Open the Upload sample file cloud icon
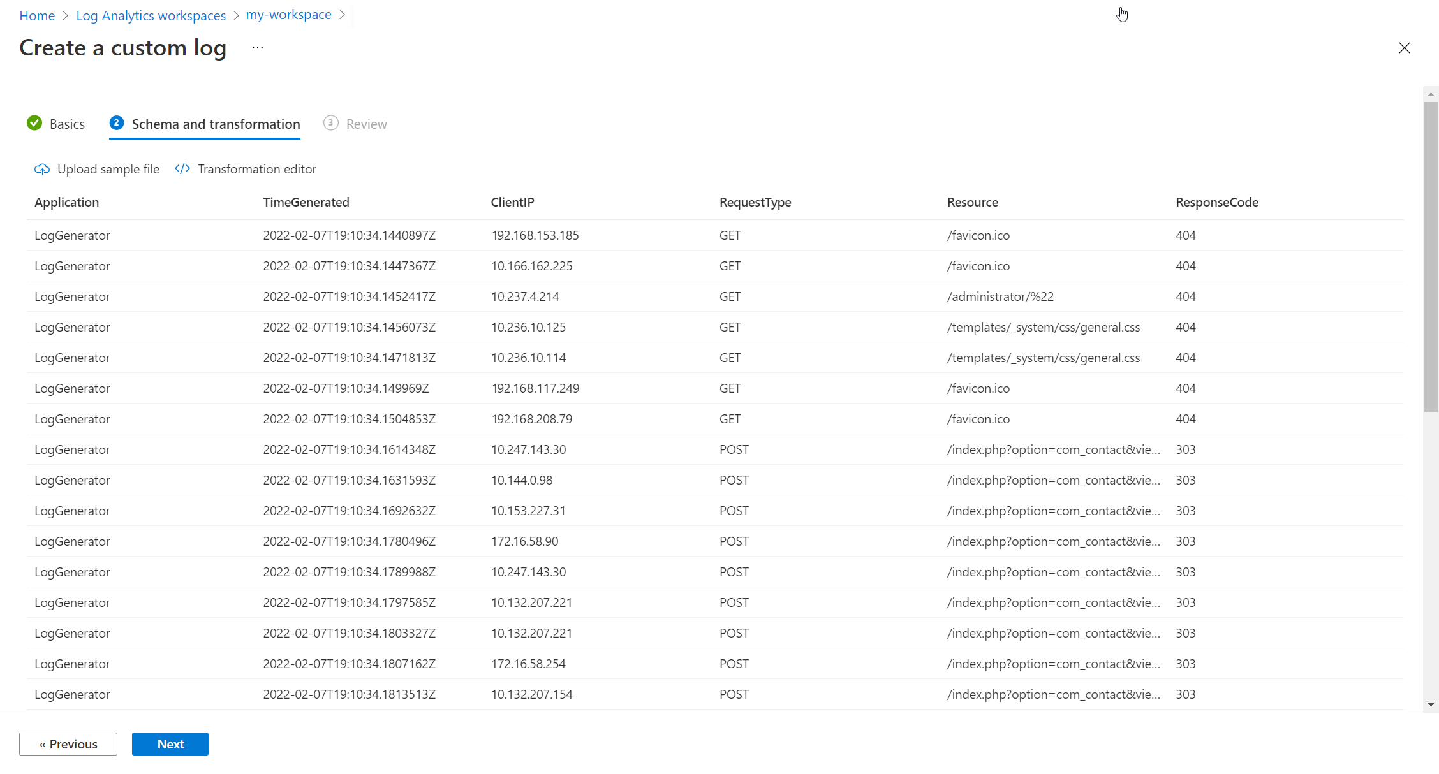The width and height of the screenshot is (1439, 774). [41, 169]
